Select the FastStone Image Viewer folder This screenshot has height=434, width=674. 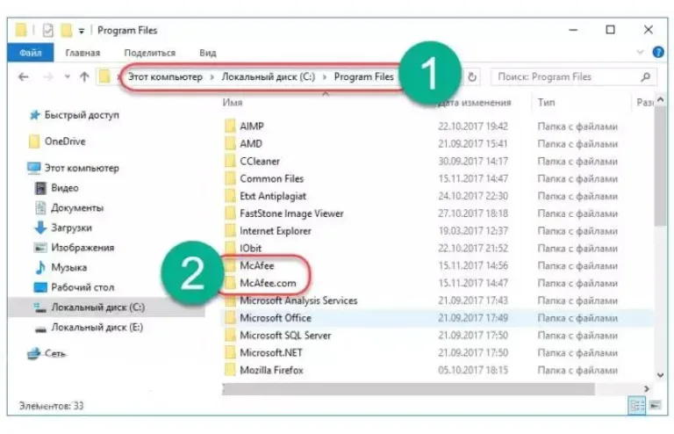coord(291,213)
